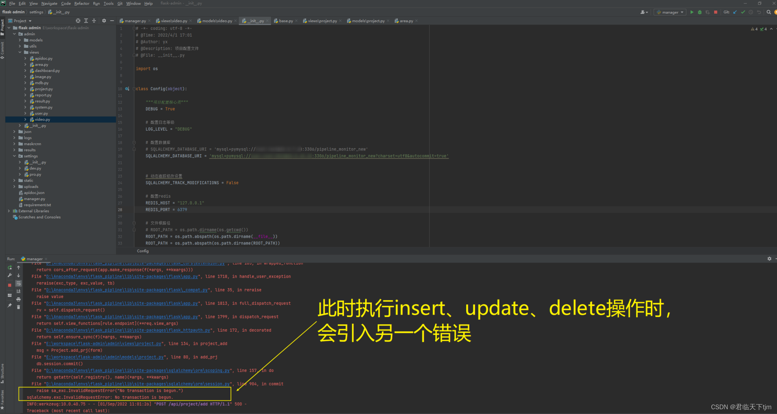Stop the running process with the red square
777x414 pixels.
point(716,12)
